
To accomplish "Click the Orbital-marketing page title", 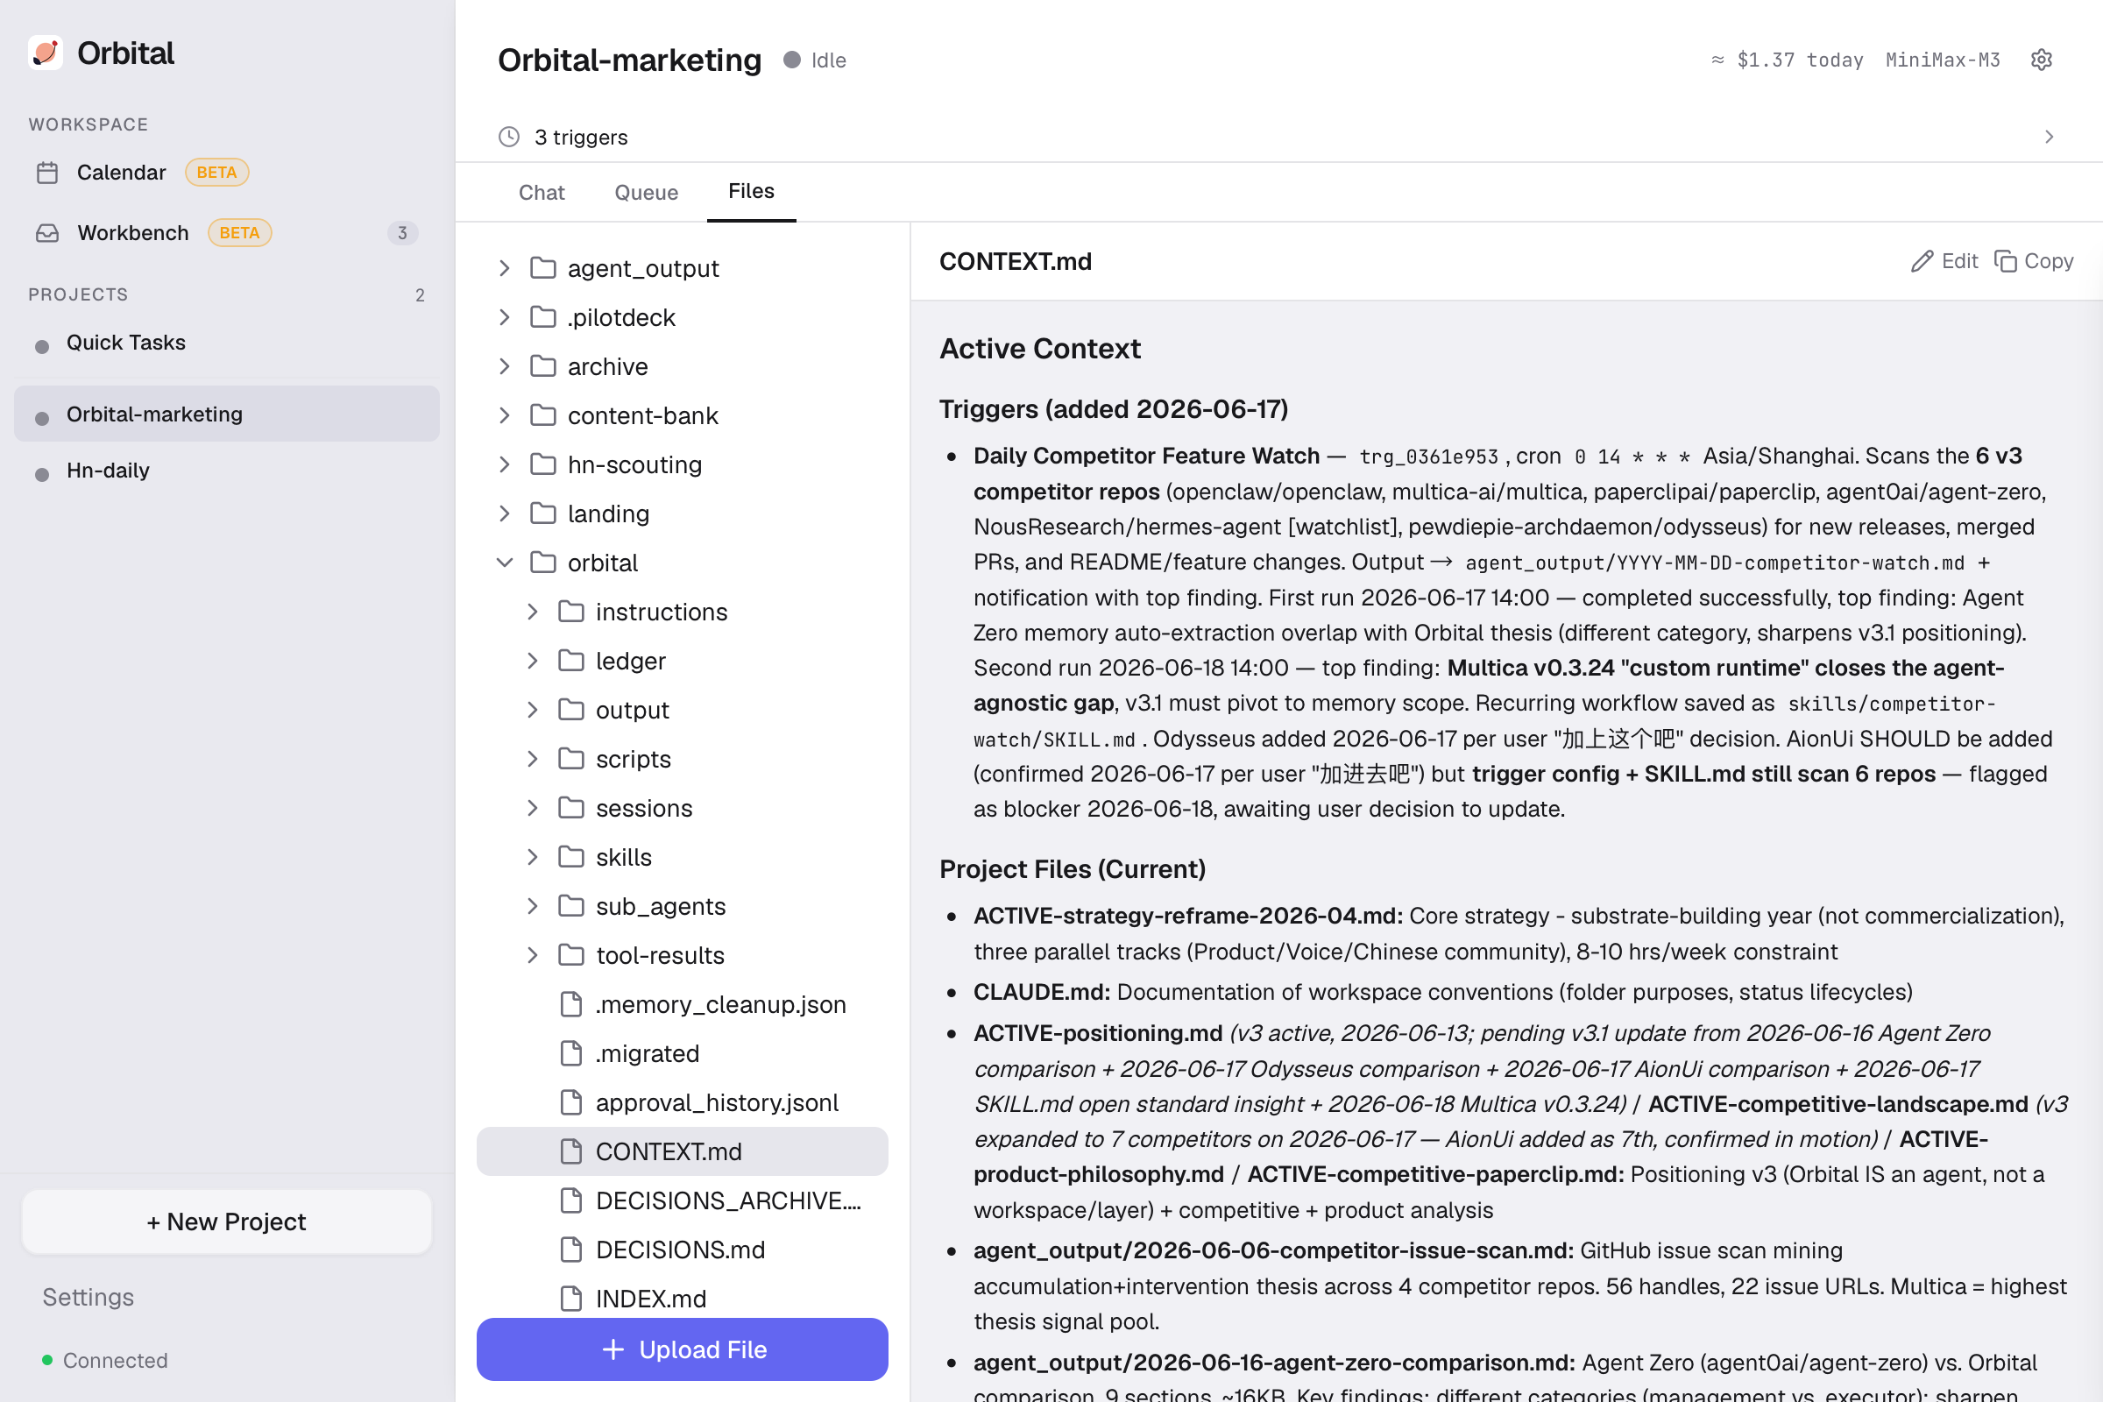I will pyautogui.click(x=629, y=60).
